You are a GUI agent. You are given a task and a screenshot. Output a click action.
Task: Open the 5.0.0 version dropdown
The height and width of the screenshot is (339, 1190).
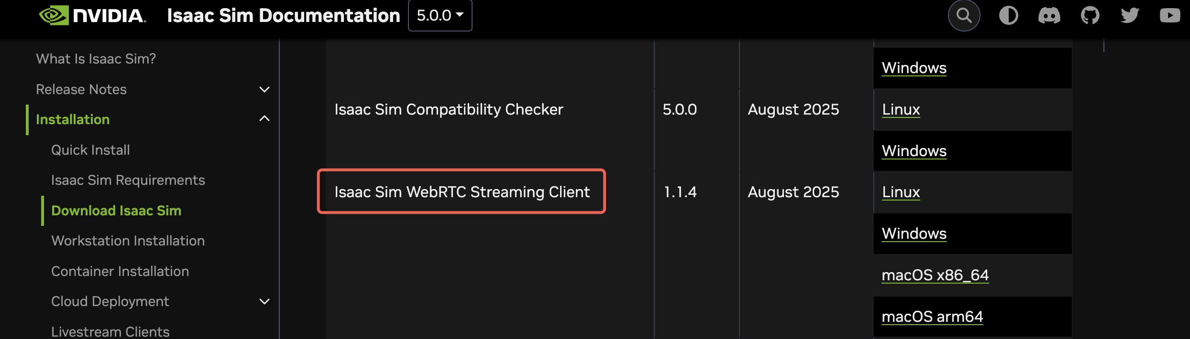440,16
